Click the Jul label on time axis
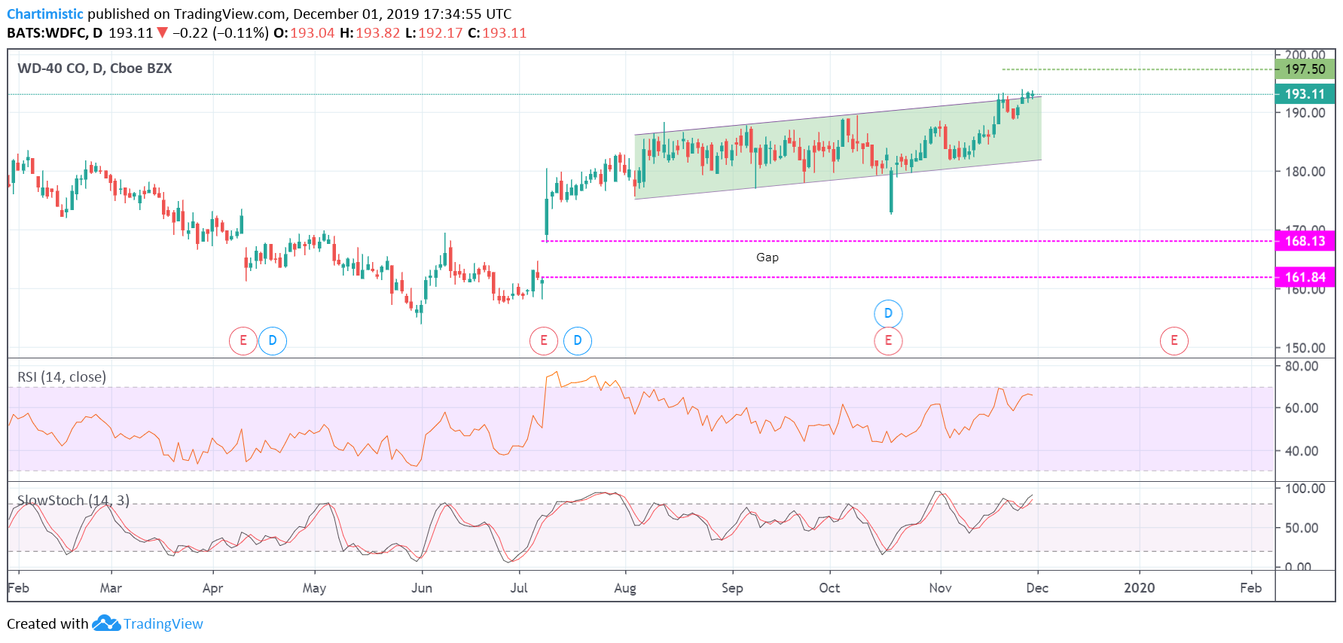The height and width of the screenshot is (643, 1343). 519,588
